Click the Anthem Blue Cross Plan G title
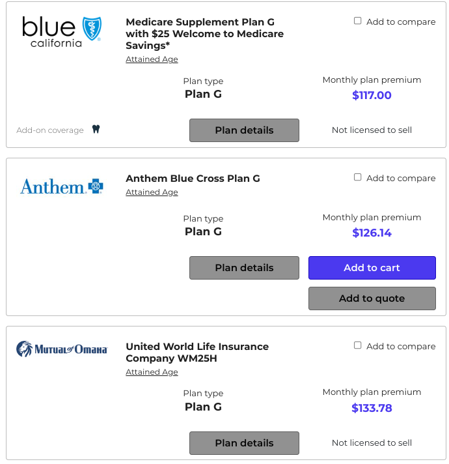This screenshot has height=464, width=449. tap(193, 179)
